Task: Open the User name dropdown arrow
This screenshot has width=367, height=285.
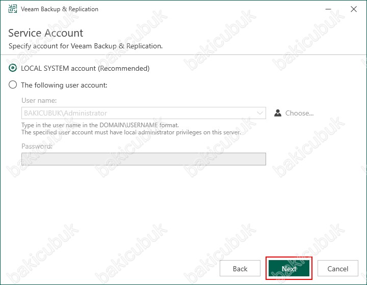Action: (259, 113)
